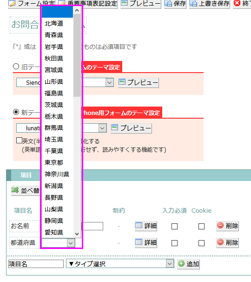Click the 項目名 text input field
The width and height of the screenshot is (251, 282).
[x=36, y=264]
